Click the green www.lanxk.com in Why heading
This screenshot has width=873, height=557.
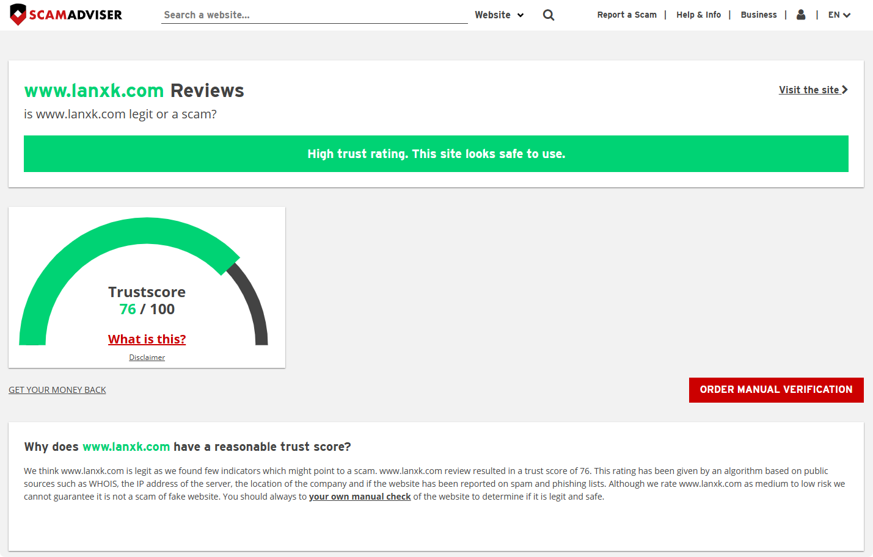tap(126, 447)
